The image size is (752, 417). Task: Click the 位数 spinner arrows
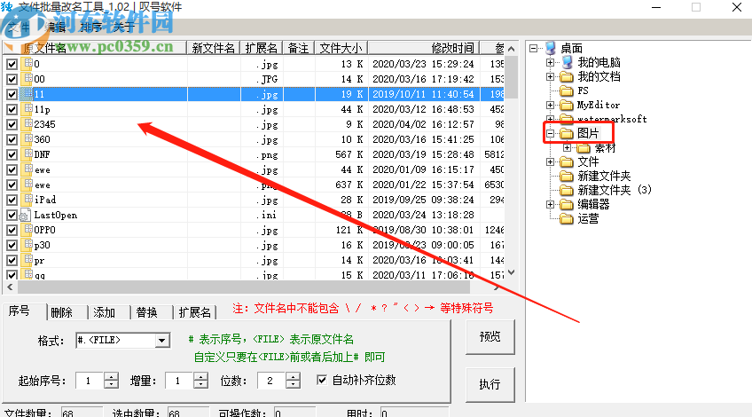293,381
